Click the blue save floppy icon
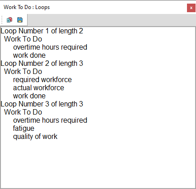Image resolution: width=196 pixels, height=189 pixels. tap(20, 20)
